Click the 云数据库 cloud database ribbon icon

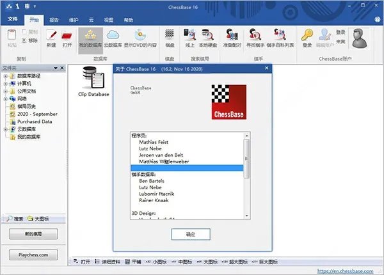[113, 36]
